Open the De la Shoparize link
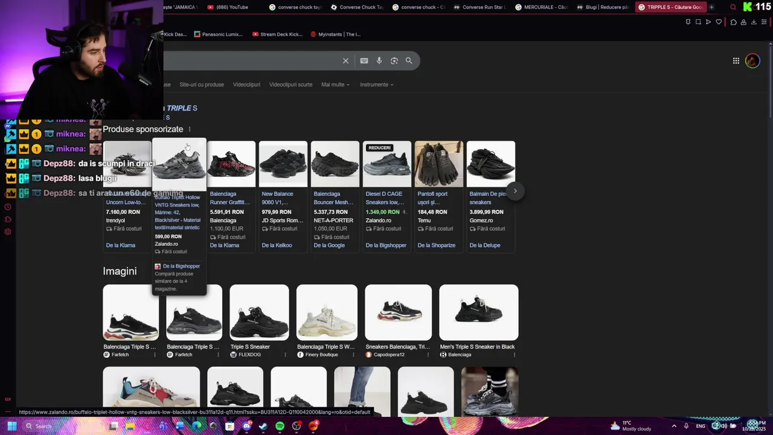The image size is (773, 435). click(x=436, y=245)
